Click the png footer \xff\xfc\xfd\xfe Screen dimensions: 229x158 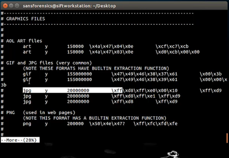tap(155, 124)
